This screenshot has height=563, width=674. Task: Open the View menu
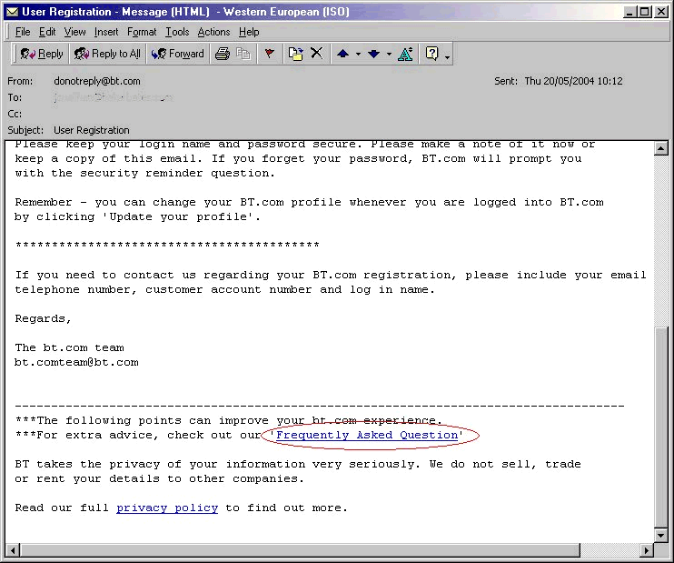tap(74, 32)
